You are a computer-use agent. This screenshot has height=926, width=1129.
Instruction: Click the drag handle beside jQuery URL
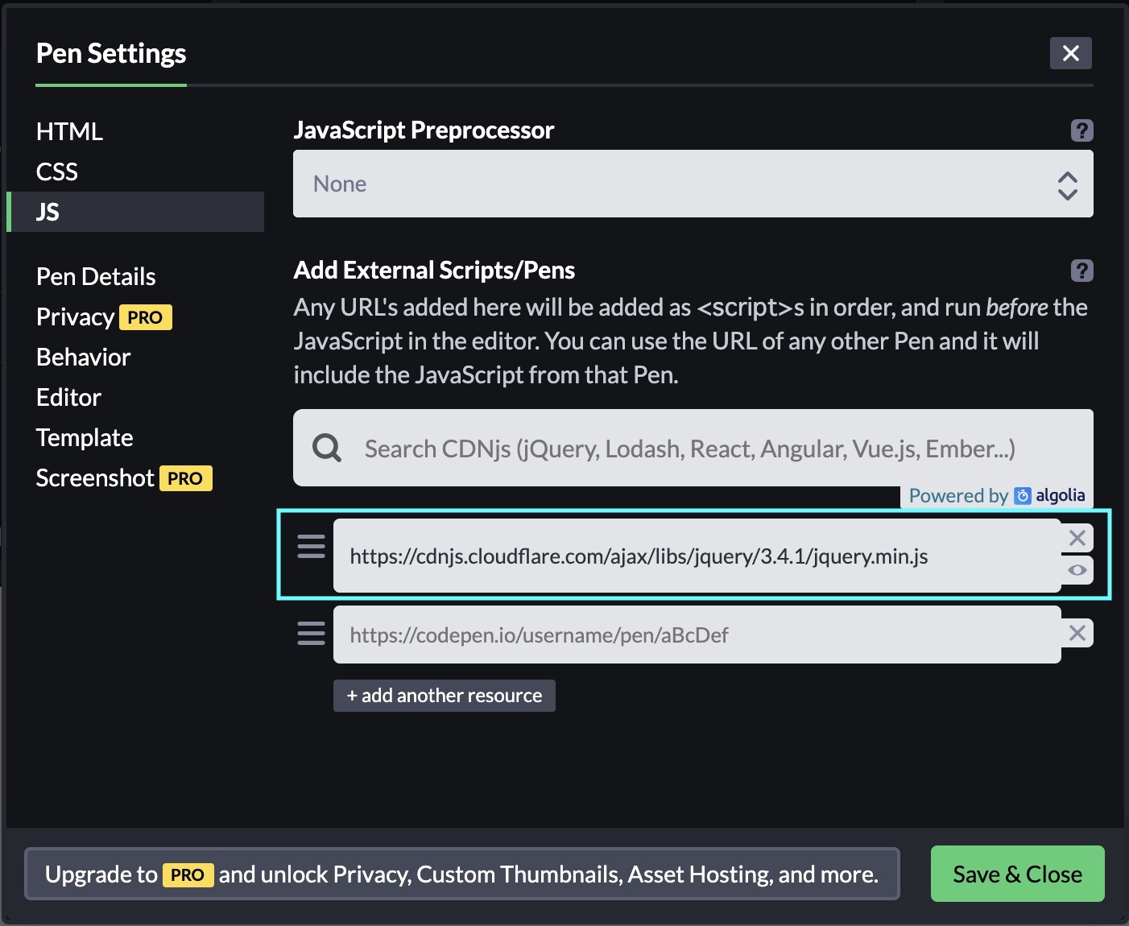click(312, 547)
